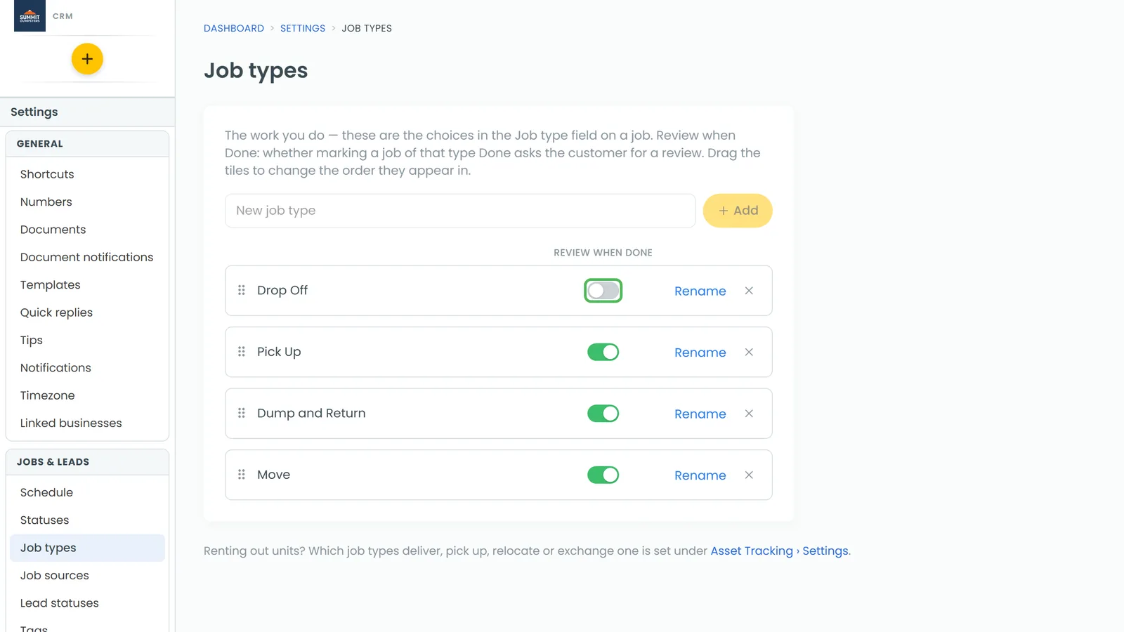The height and width of the screenshot is (632, 1124).
Task: Rename the Pick Up job type
Action: [x=700, y=353]
